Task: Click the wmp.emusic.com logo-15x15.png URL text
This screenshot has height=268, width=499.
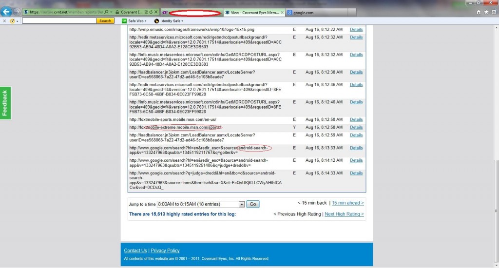Action: point(192,30)
